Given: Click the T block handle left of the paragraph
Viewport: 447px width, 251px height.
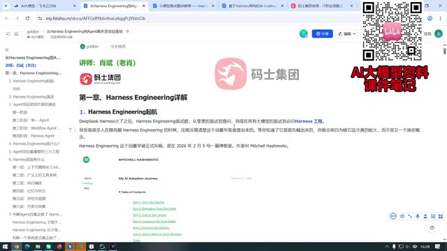Looking at the screenshot, I should pos(70,130).
